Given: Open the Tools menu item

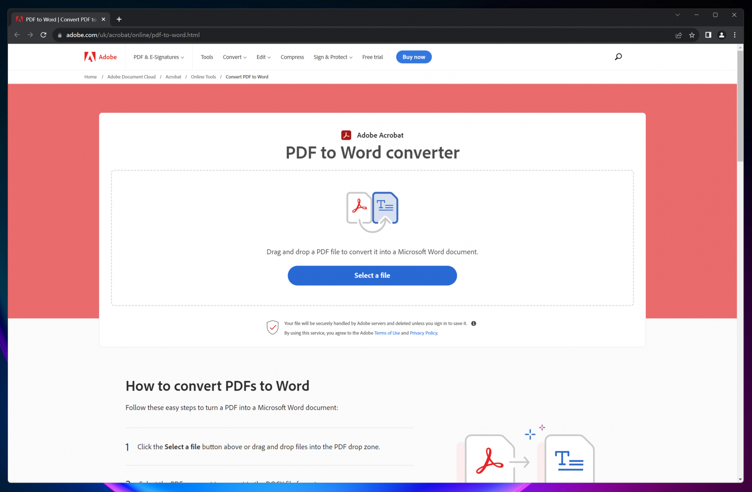Looking at the screenshot, I should (x=207, y=57).
